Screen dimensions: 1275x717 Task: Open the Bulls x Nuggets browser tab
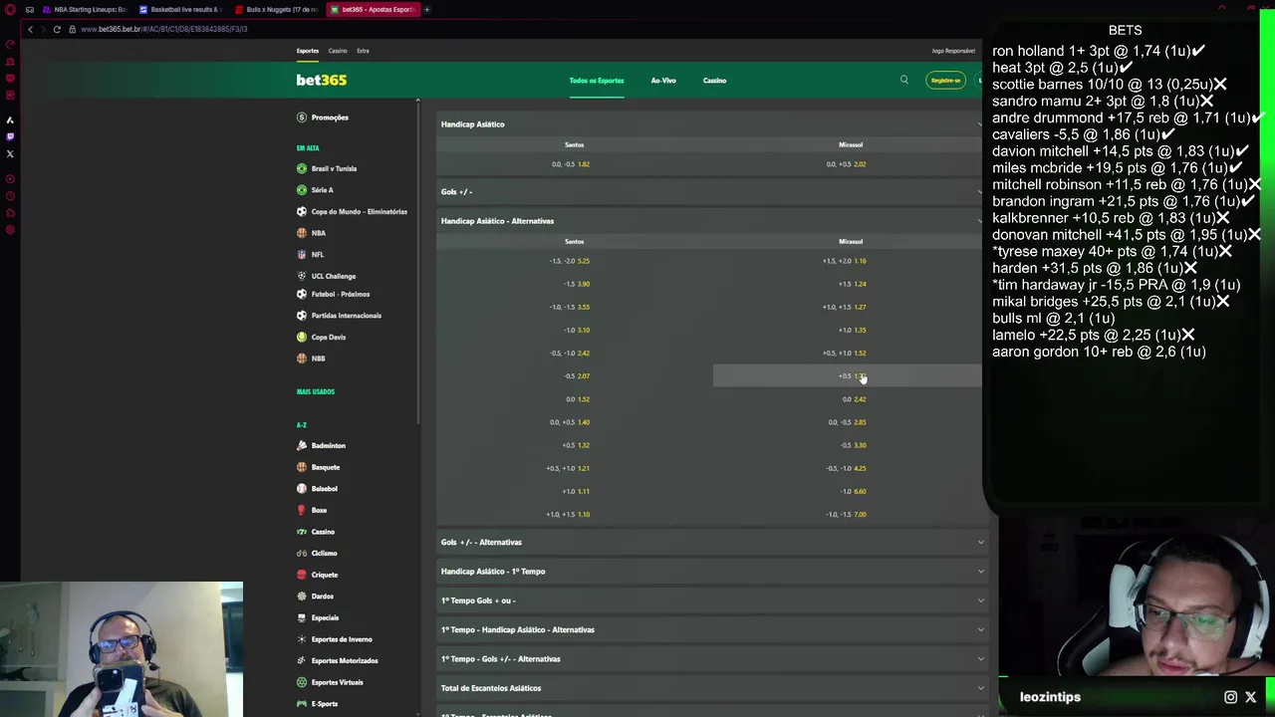[x=280, y=10]
